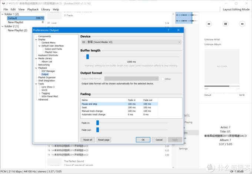The height and width of the screenshot is (174, 252).
Task: Collapse the Tools tree node
Action: [x=36, y=84]
